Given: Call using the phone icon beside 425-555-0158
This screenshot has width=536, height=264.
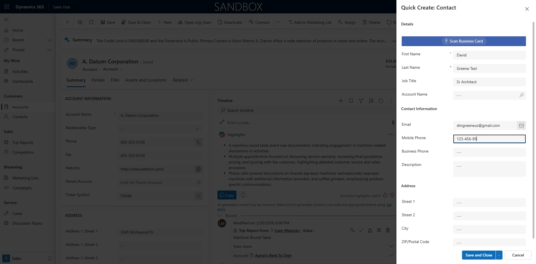Looking at the screenshot, I should tap(198, 142).
